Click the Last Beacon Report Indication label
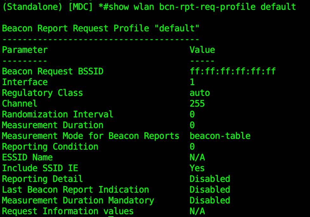 pyautogui.click(x=75, y=190)
